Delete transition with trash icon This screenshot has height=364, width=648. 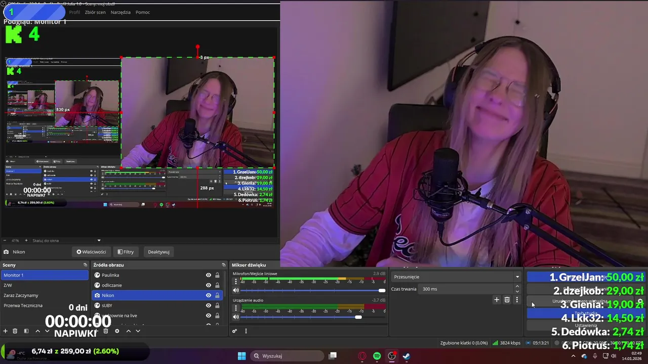coord(507,300)
